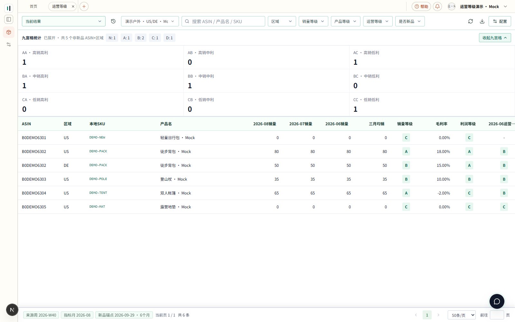The width and height of the screenshot is (515, 322).
Task: Click the 三月均销 column header
Action: click(x=377, y=124)
